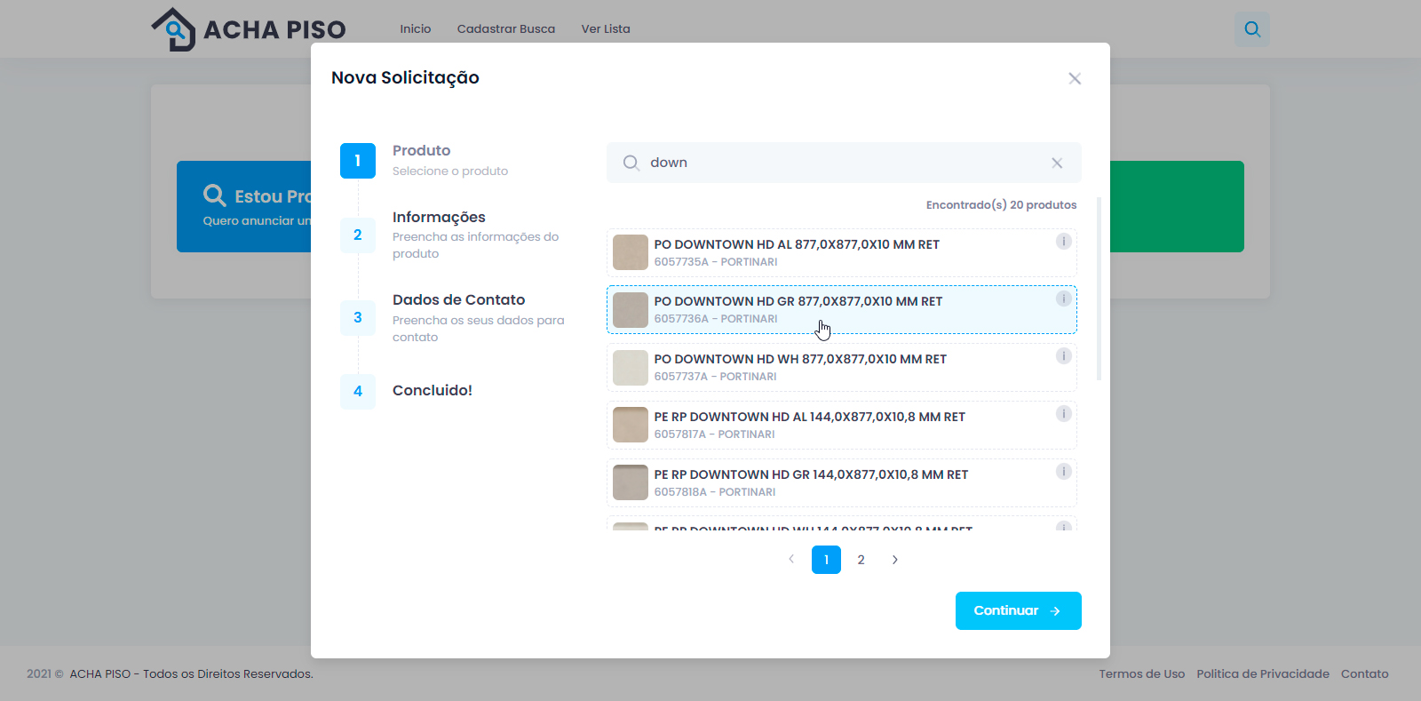
Task: Open the Termos de Uso link
Action: [1142, 674]
